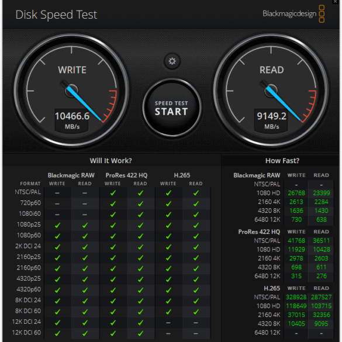Click the H.265 4320 8K read value 9095
This screenshot has width=342, height=342.
point(322,324)
